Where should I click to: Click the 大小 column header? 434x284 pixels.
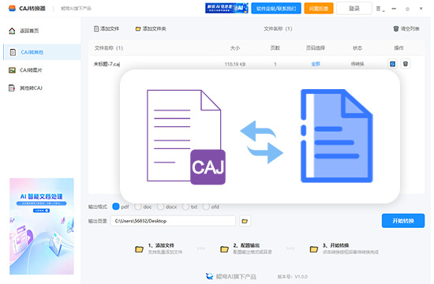235,48
